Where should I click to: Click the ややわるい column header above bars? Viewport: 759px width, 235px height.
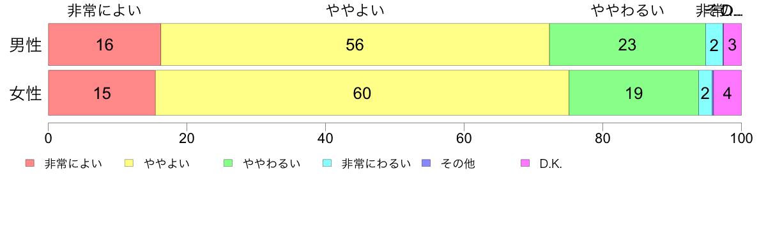(x=627, y=10)
